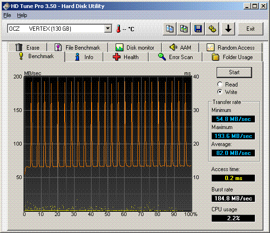The width and height of the screenshot is (270, 233).
Task: Open the File menu
Action: pyautogui.click(x=7, y=15)
